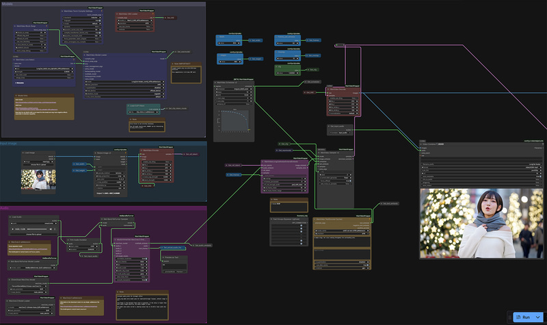
Task: Open format dropdown in Video Combine
Action: point(481,168)
